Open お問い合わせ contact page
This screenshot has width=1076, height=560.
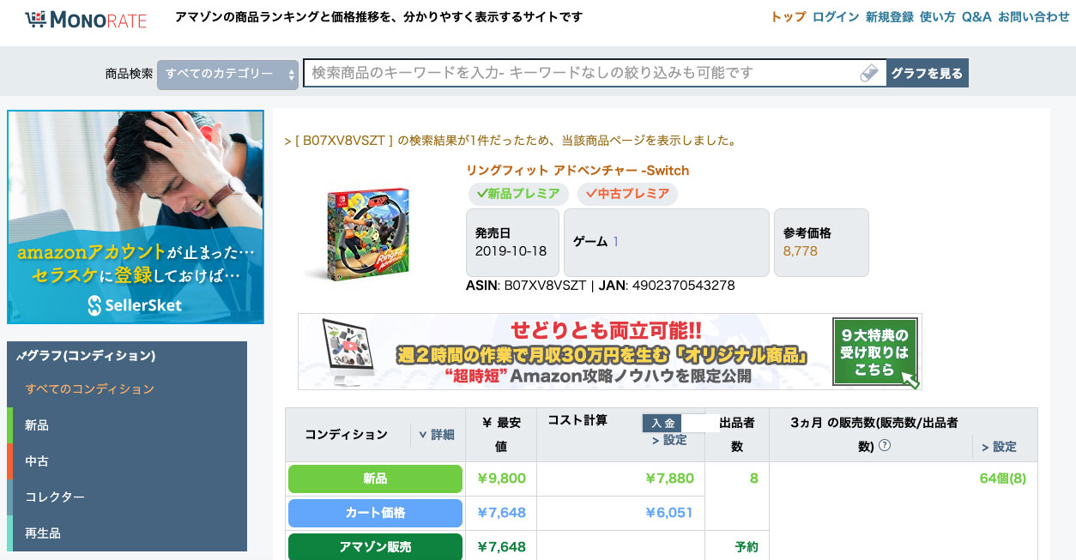(x=1034, y=17)
